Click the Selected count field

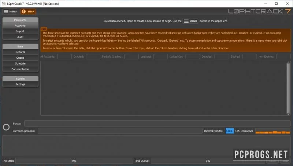click(x=160, y=57)
